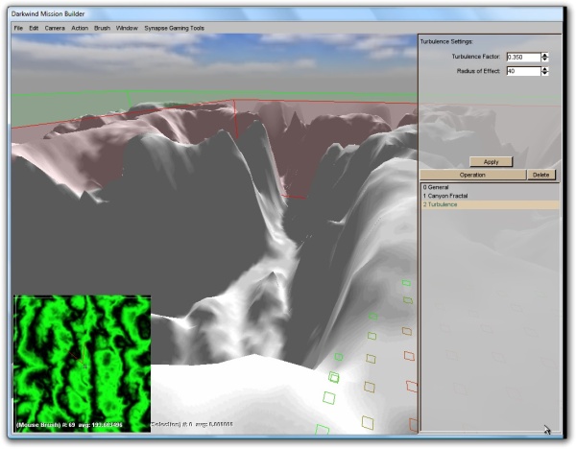The image size is (576, 449).
Task: Open the File menu
Action: (x=18, y=28)
